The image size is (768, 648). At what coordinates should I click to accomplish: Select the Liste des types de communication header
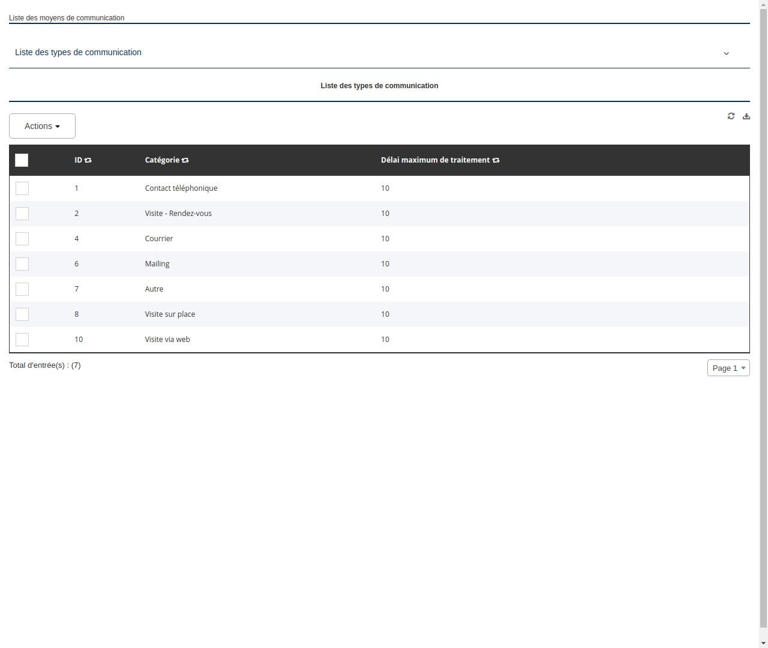point(379,86)
